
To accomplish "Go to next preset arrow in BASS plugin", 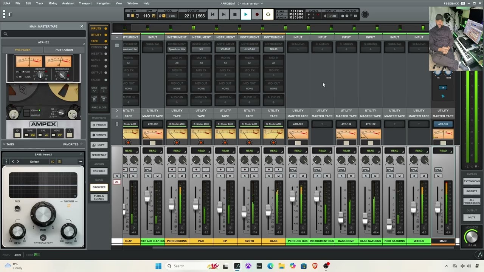I will [18, 161].
